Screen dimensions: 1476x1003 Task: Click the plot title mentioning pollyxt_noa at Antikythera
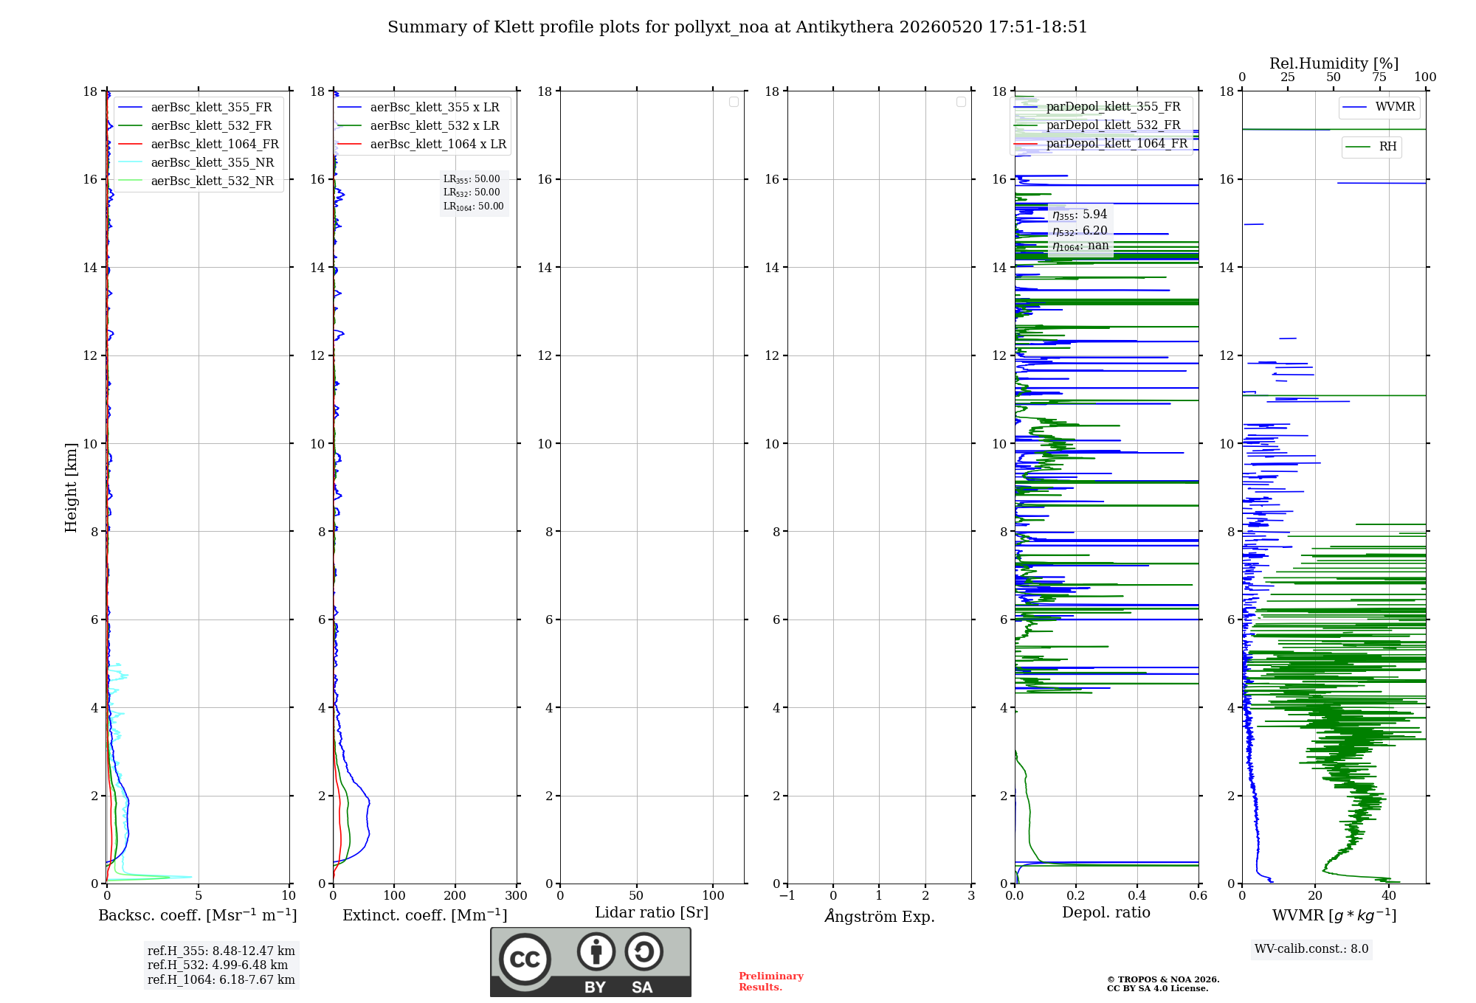737,27
